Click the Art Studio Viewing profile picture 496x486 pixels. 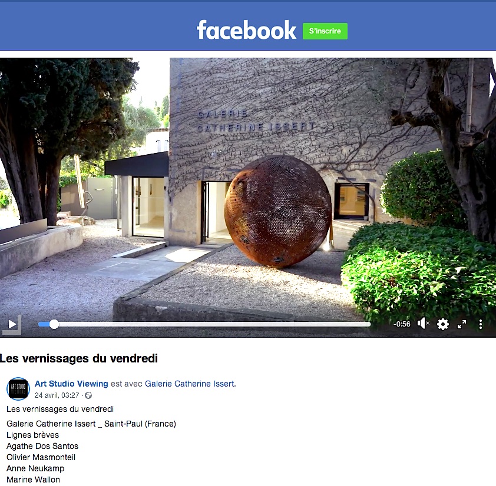18,389
